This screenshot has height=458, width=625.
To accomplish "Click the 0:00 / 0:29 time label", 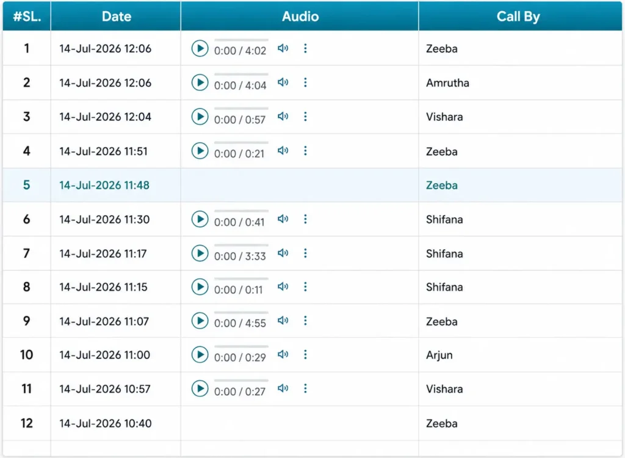I will point(240,357).
